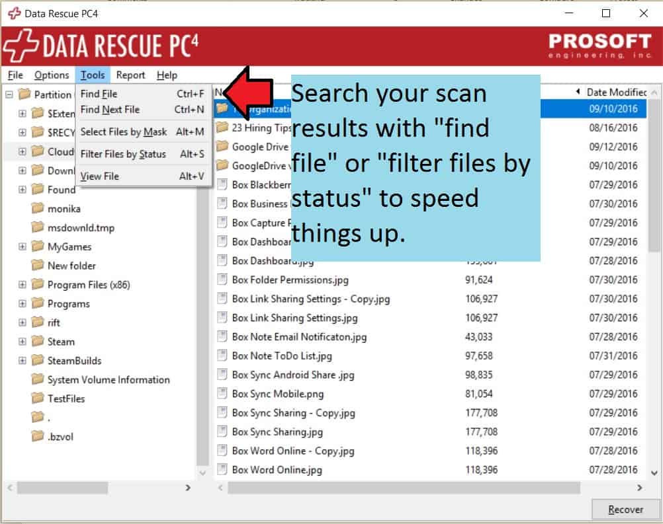This screenshot has width=663, height=524.
Task: Click scroll-down arrow of file list
Action: tap(654, 473)
